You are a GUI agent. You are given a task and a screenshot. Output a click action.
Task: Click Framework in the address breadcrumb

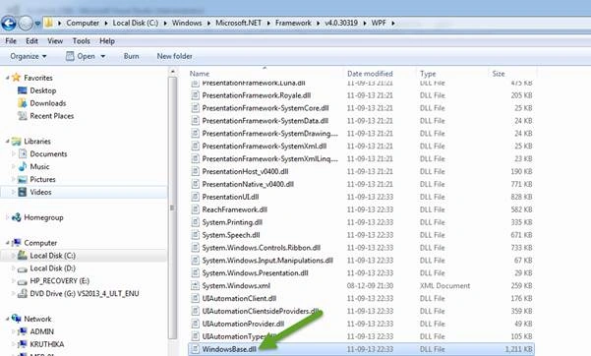pos(293,23)
